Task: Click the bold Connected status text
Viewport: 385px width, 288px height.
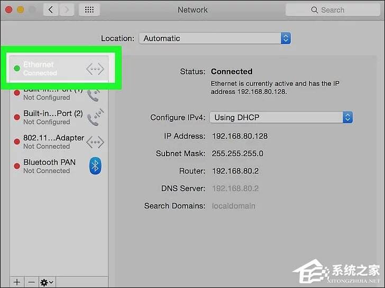Action: click(232, 71)
